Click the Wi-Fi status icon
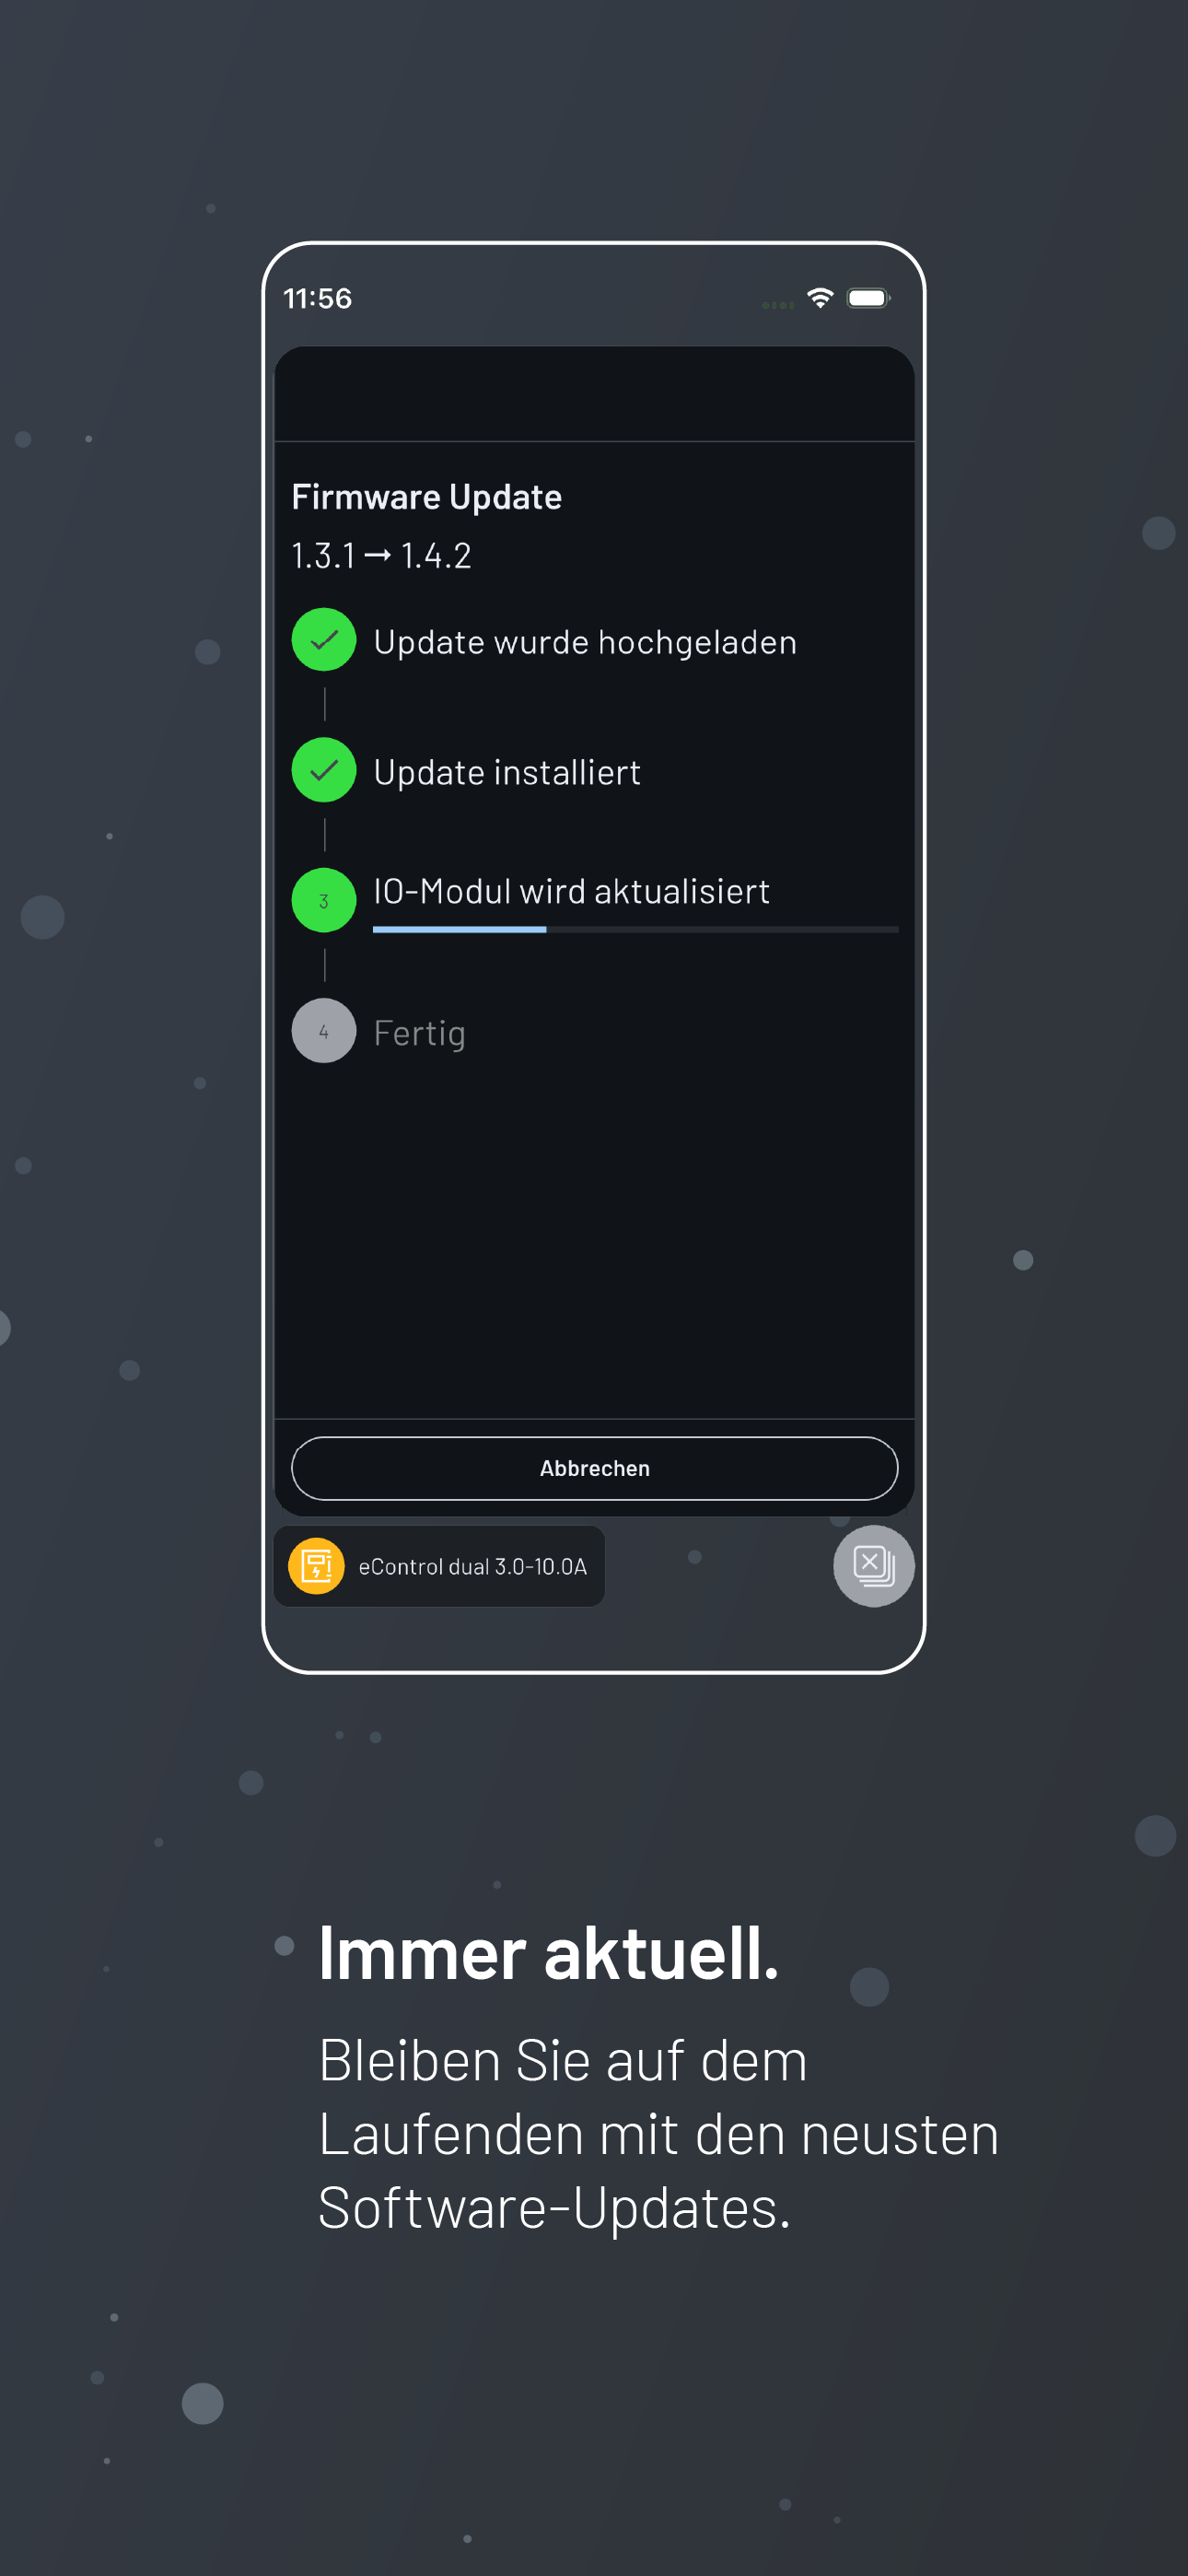The height and width of the screenshot is (2576, 1188). click(x=820, y=298)
